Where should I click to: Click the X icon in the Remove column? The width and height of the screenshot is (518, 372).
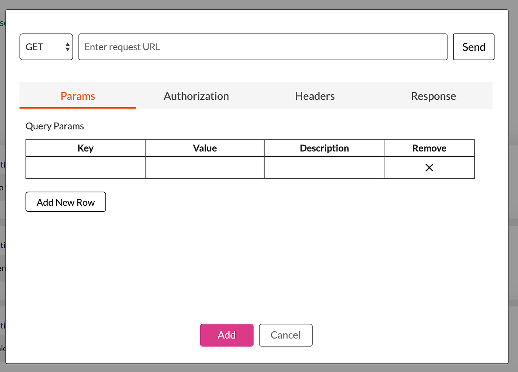pos(429,168)
